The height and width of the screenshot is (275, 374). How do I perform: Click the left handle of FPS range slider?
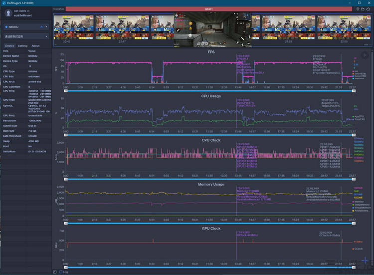tap(66, 91)
